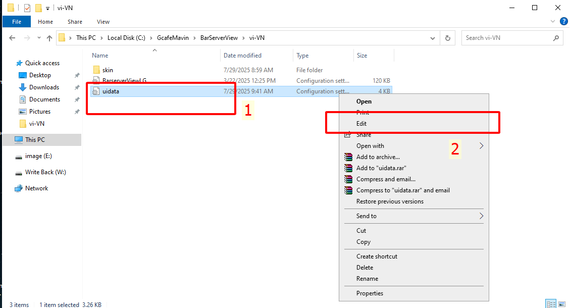Unpin Downloads using its pin icon
Viewport: 570px width, 308px height.
[77, 87]
